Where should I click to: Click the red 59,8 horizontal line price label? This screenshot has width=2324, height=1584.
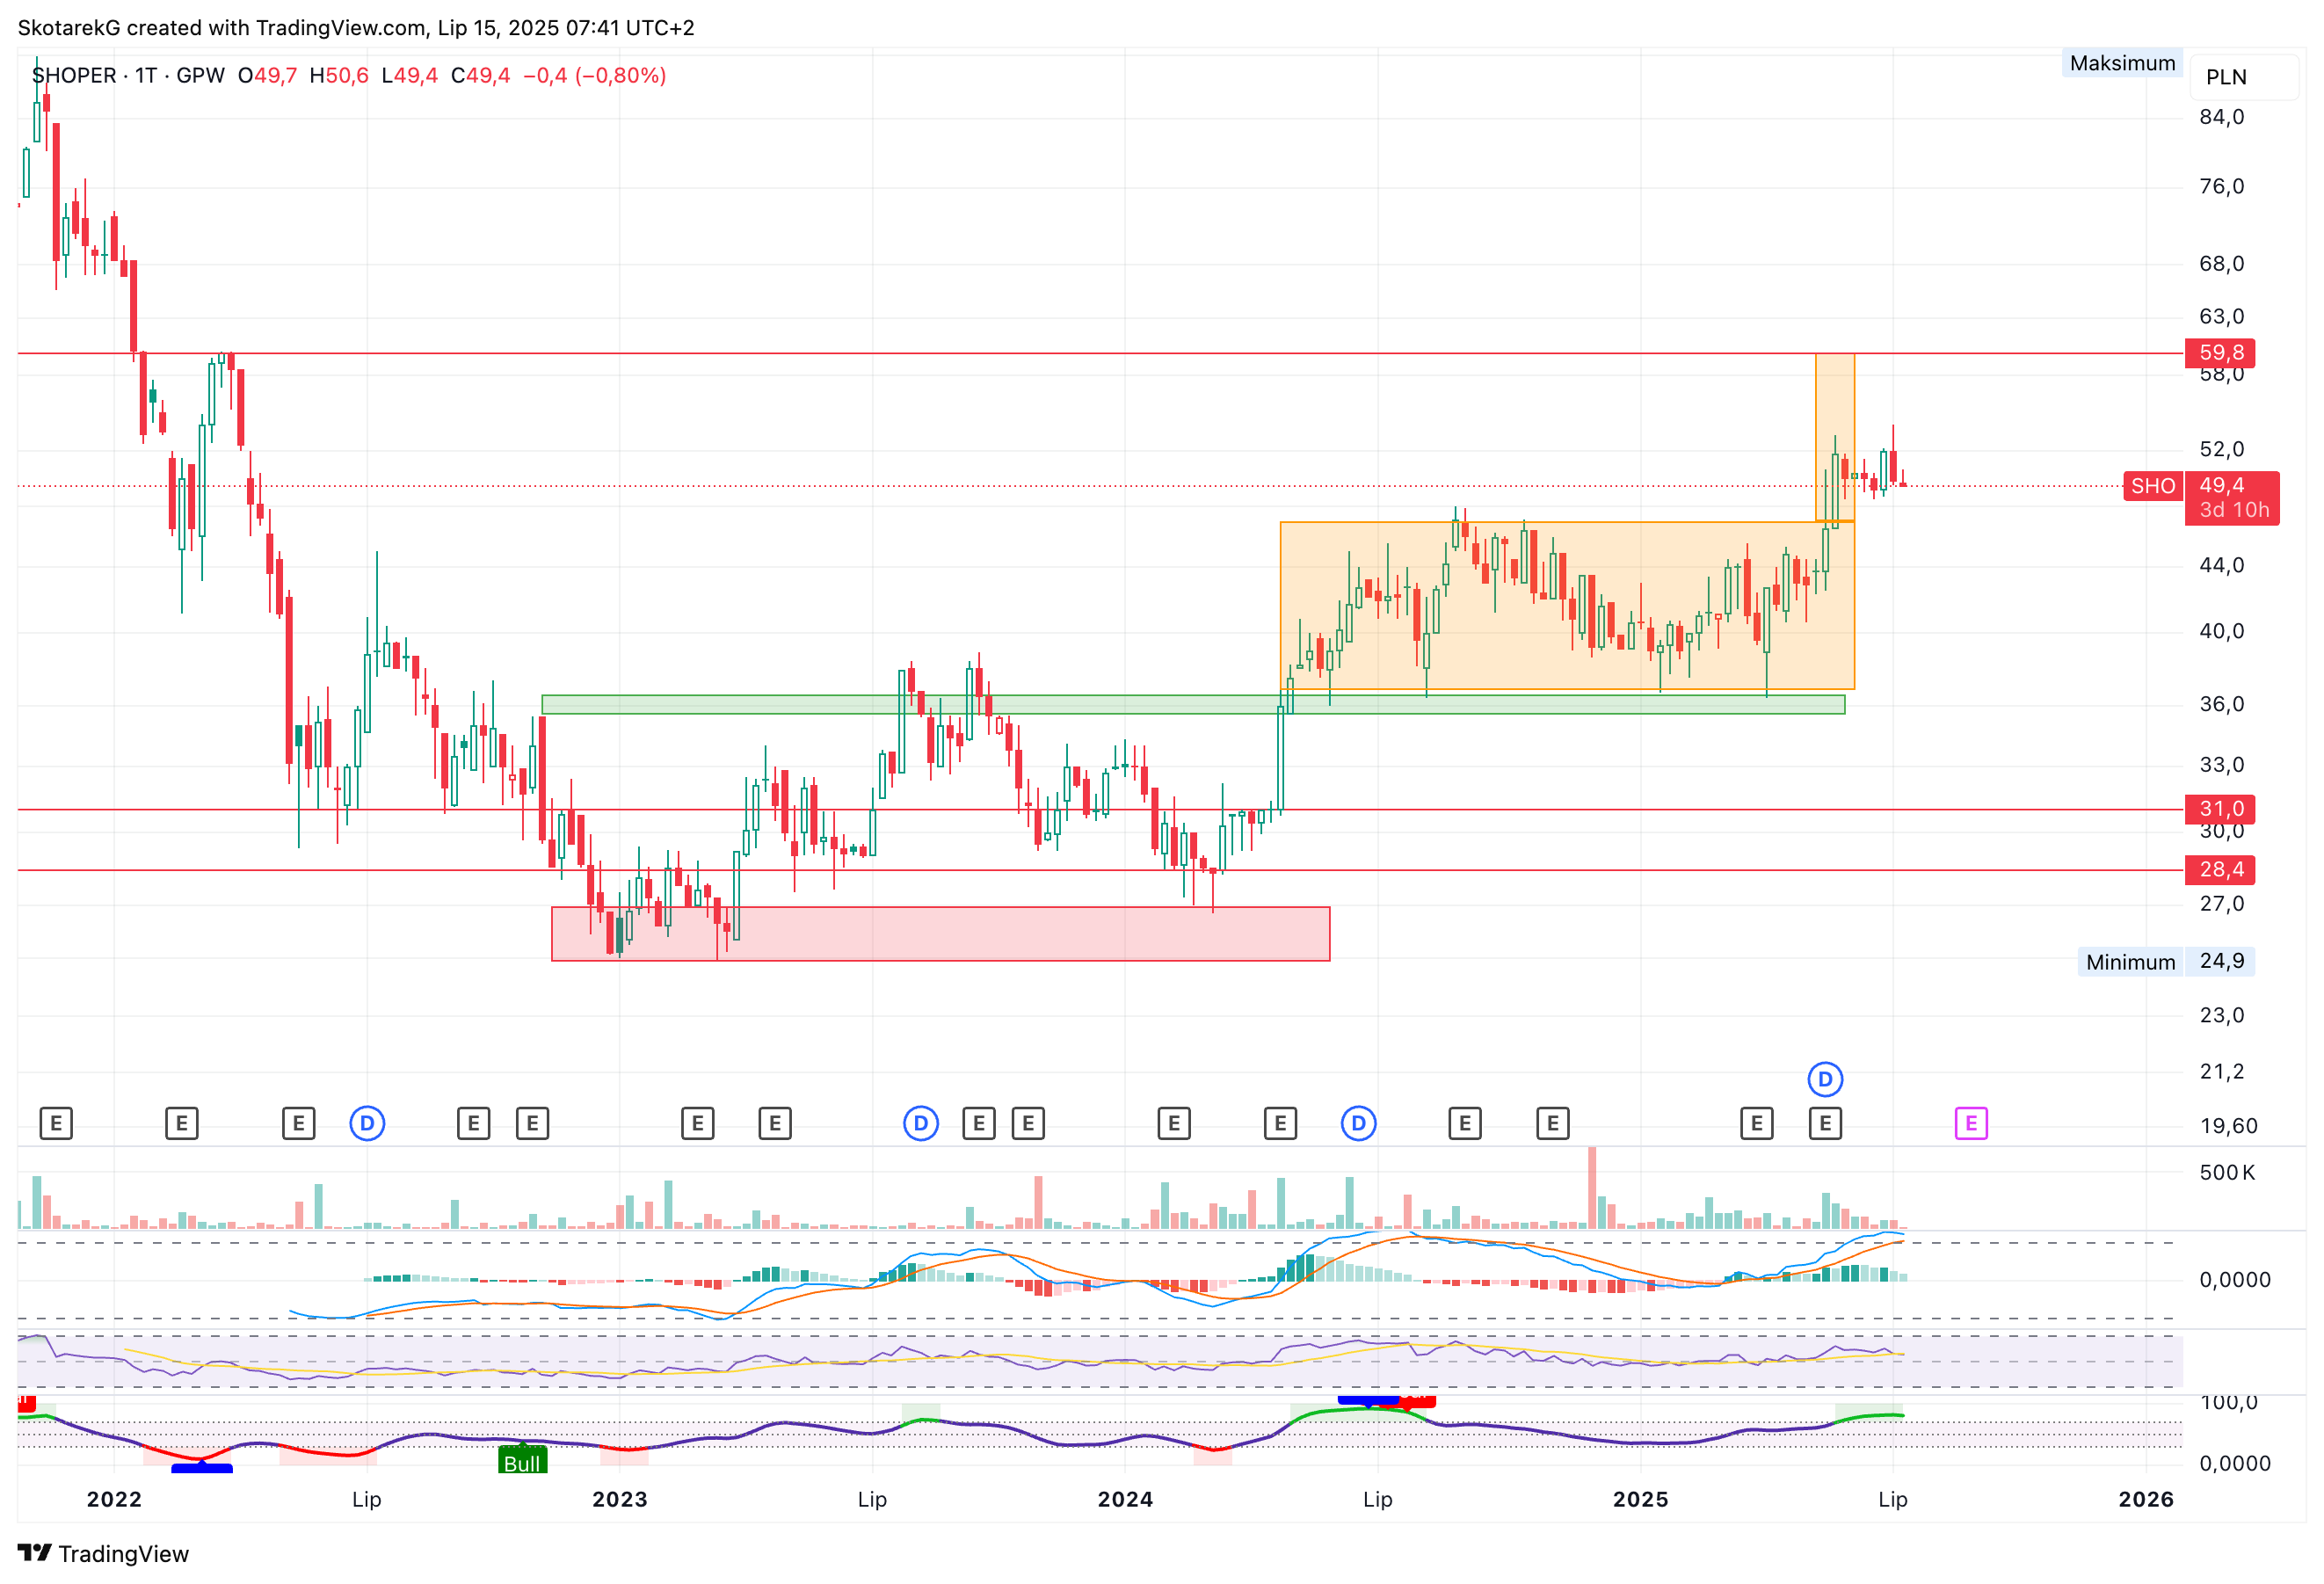pos(2220,352)
